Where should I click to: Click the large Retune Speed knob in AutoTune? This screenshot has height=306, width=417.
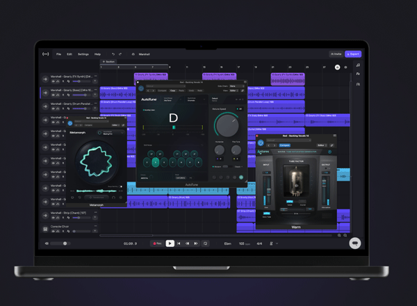[227, 126]
